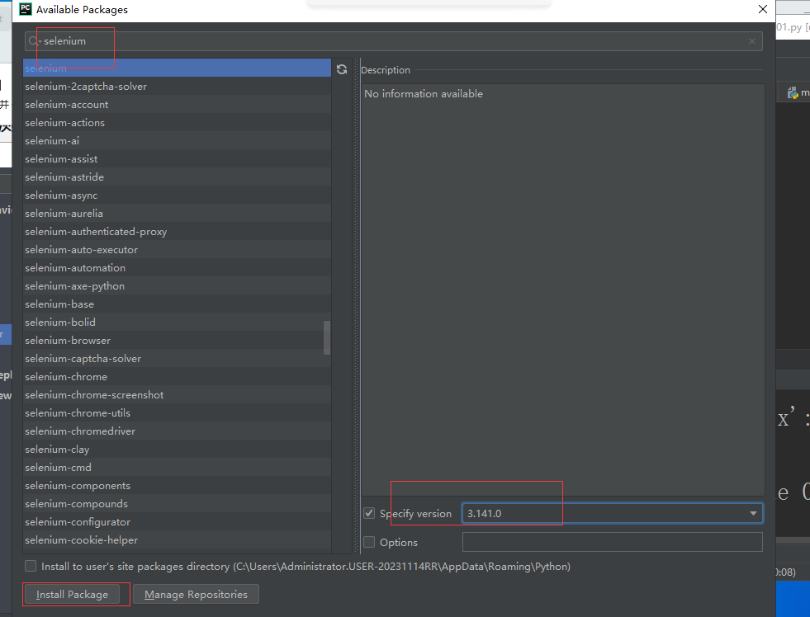
Task: Select selenium-actions package
Action: coord(177,122)
